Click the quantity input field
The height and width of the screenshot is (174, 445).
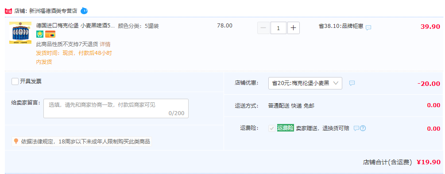coord(279,28)
